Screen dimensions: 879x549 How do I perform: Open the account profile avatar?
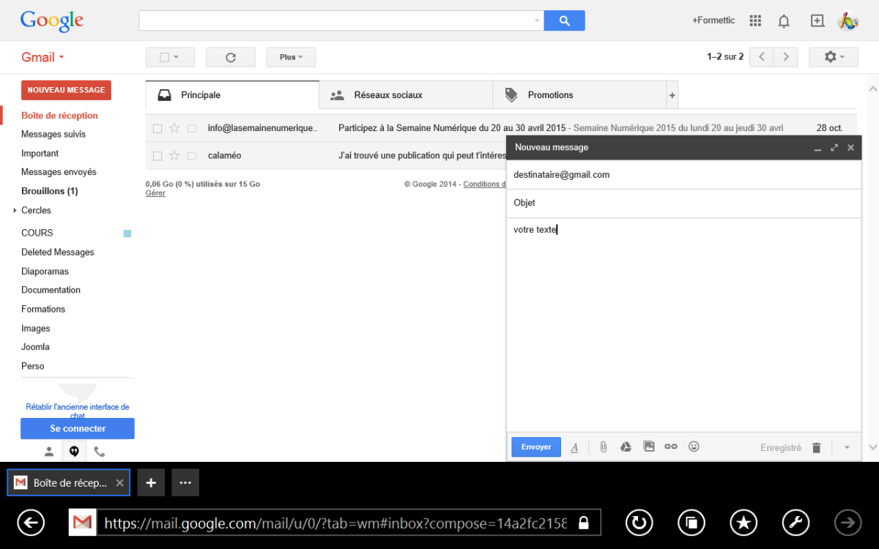pyautogui.click(x=848, y=20)
